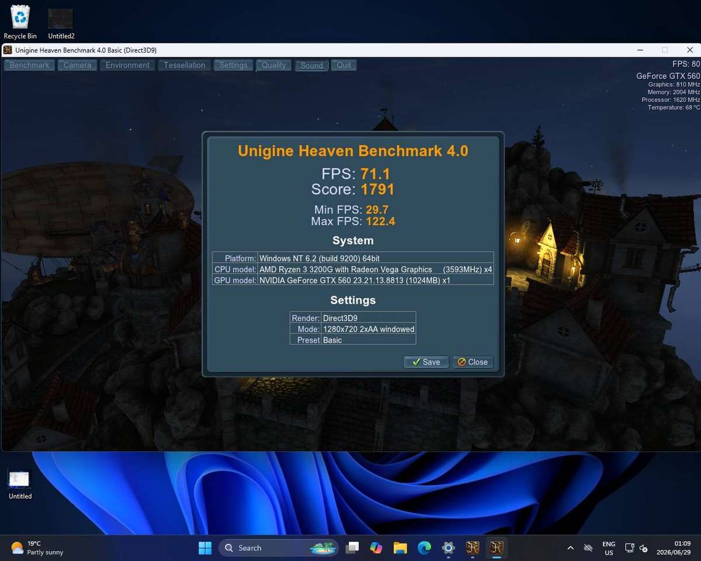Open the Quality menu
Image resolution: width=701 pixels, height=561 pixels.
point(273,65)
